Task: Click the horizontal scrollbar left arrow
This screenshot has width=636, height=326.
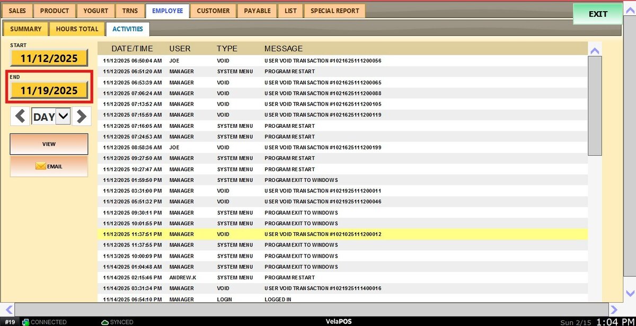Action: click(x=8, y=309)
